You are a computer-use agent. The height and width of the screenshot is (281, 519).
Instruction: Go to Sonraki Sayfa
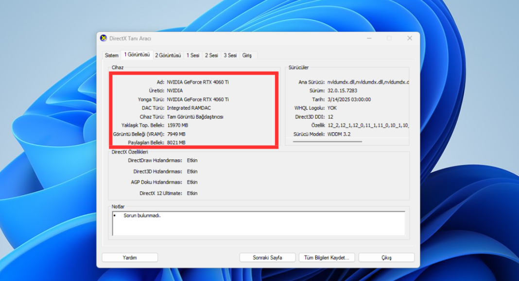pos(267,258)
